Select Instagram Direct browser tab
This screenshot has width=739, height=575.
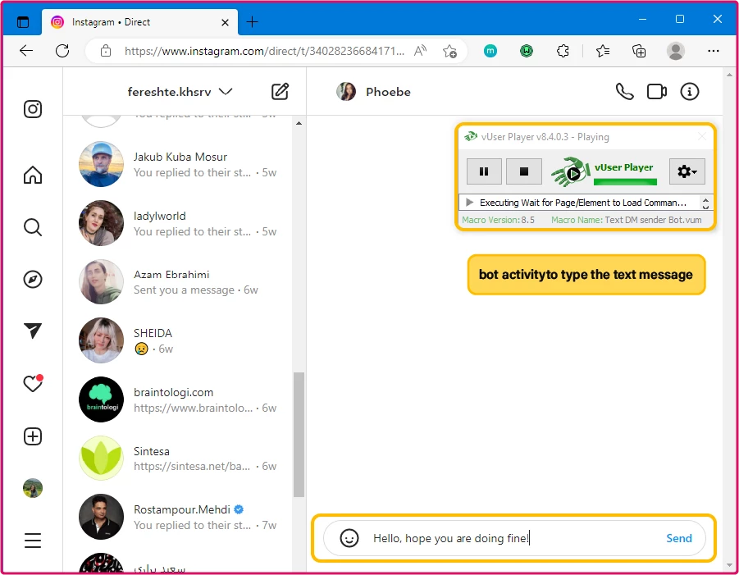(x=139, y=22)
